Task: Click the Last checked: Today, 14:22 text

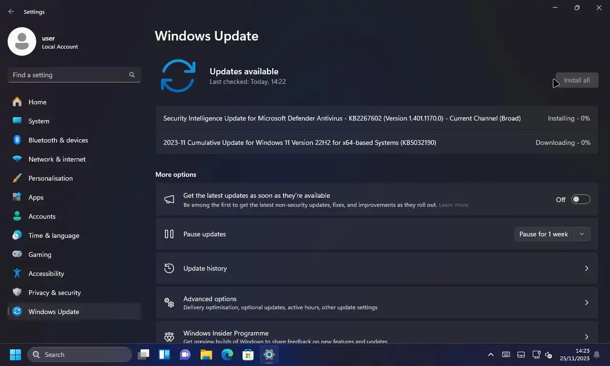Action: point(248,81)
